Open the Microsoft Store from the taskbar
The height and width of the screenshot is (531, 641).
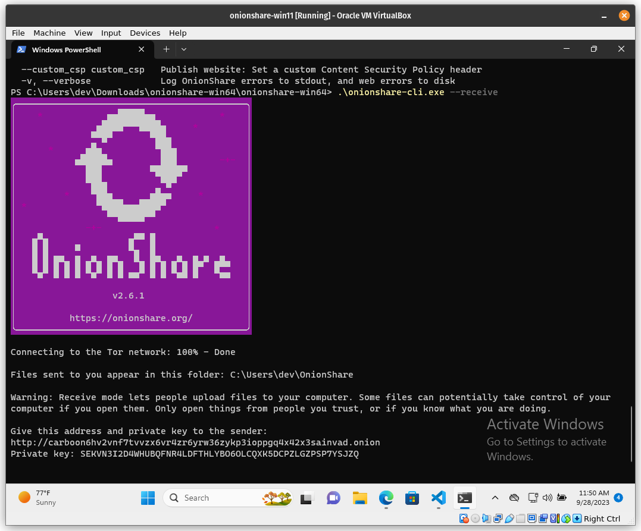[412, 498]
